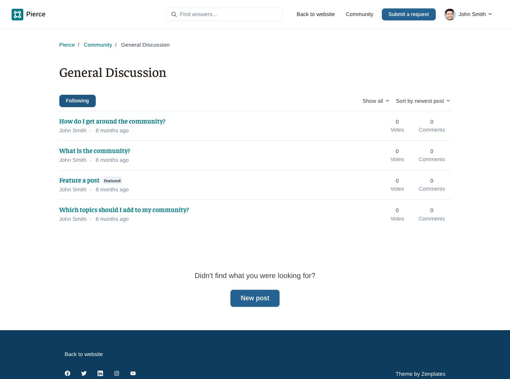Open post "How do I get around the community?"
Screen dimensions: 510x379
pyautogui.click(x=112, y=121)
